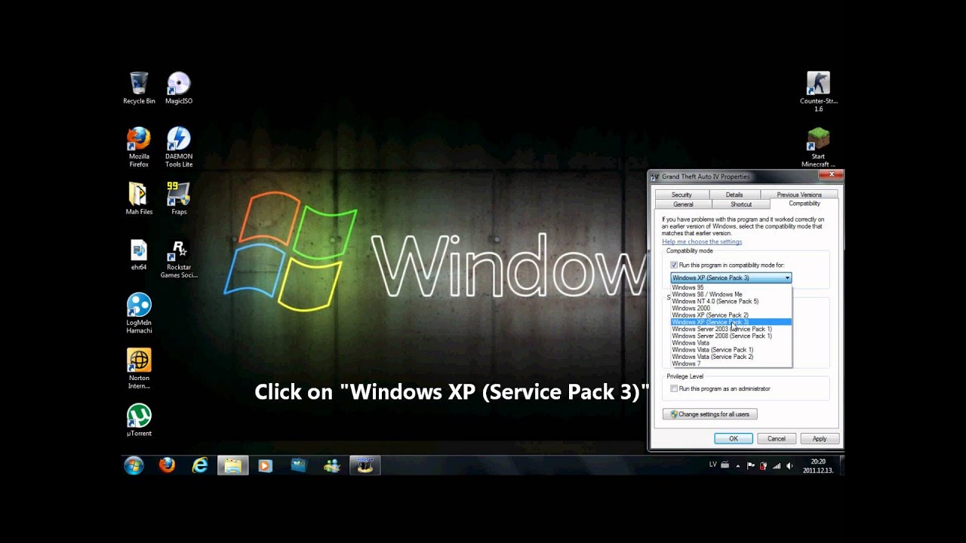Open the Windows Start menu orb
Image resolution: width=966 pixels, height=543 pixels.
(x=134, y=466)
